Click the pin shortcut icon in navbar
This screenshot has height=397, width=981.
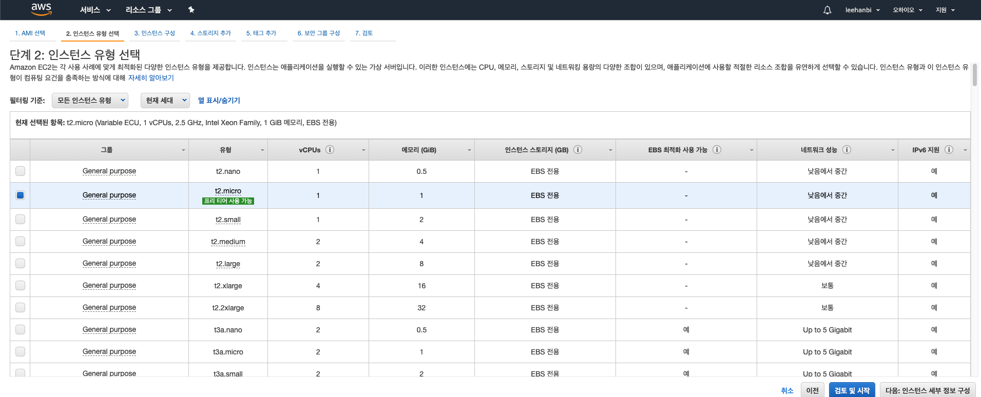[191, 10]
